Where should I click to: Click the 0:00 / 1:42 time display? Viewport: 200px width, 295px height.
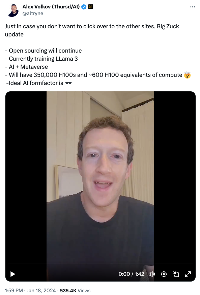point(131,274)
